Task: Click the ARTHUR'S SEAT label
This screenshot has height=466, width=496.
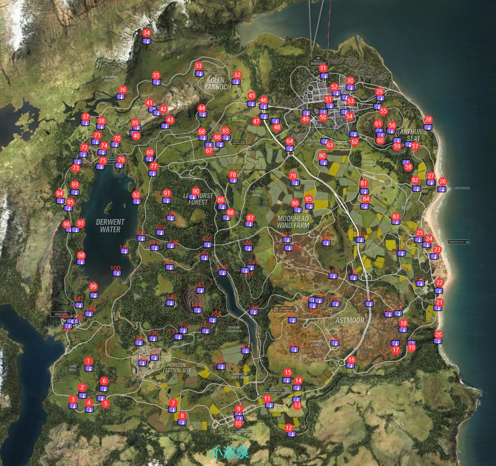Action: tap(413, 135)
